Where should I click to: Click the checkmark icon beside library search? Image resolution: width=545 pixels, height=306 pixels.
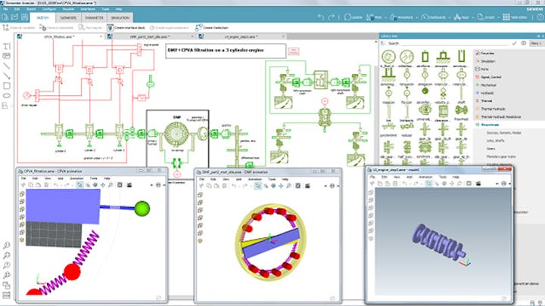point(515,43)
